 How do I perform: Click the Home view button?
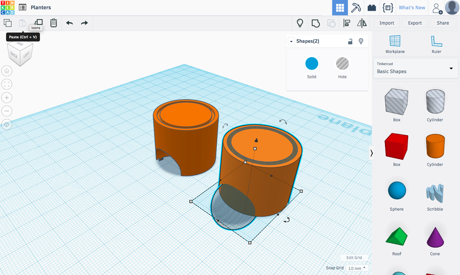pos(7,71)
